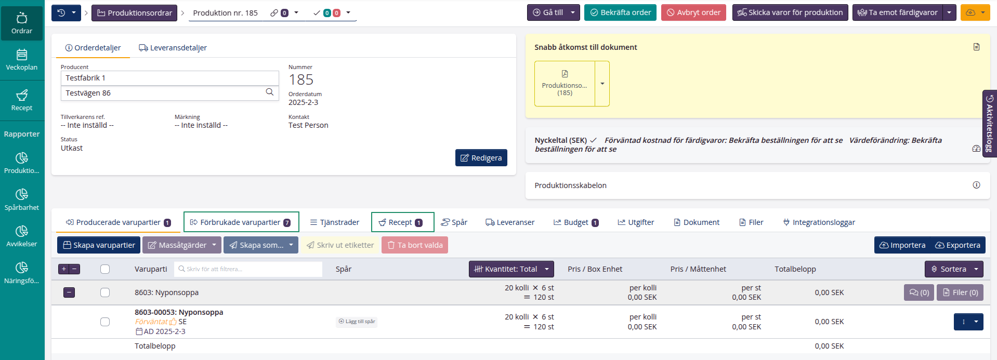Click the Nyckeltal gauge icon
This screenshot has height=360, width=997.
976,149
